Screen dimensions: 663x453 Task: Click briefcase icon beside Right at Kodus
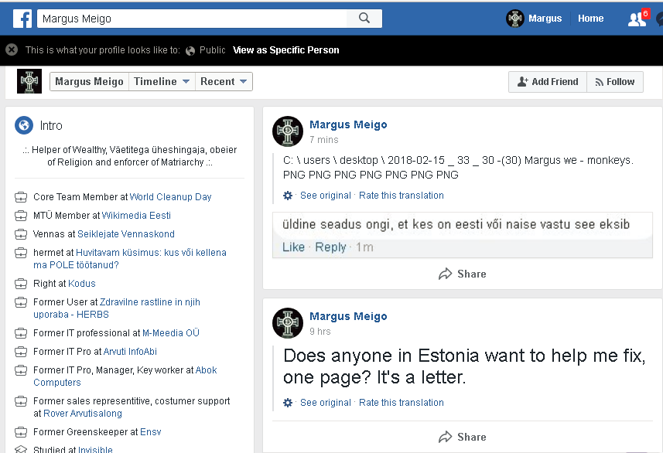point(21,284)
